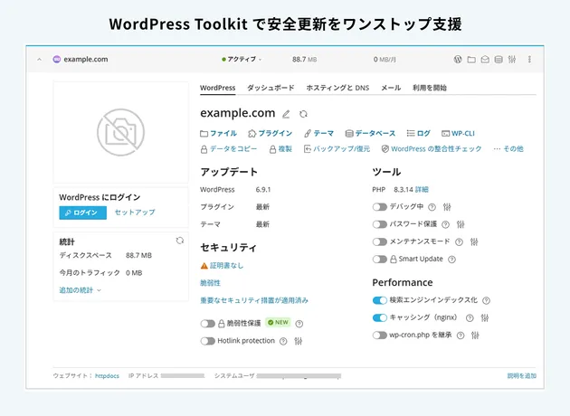Click help icon beside メンテナンスモード
The image size is (570, 416).
459,242
